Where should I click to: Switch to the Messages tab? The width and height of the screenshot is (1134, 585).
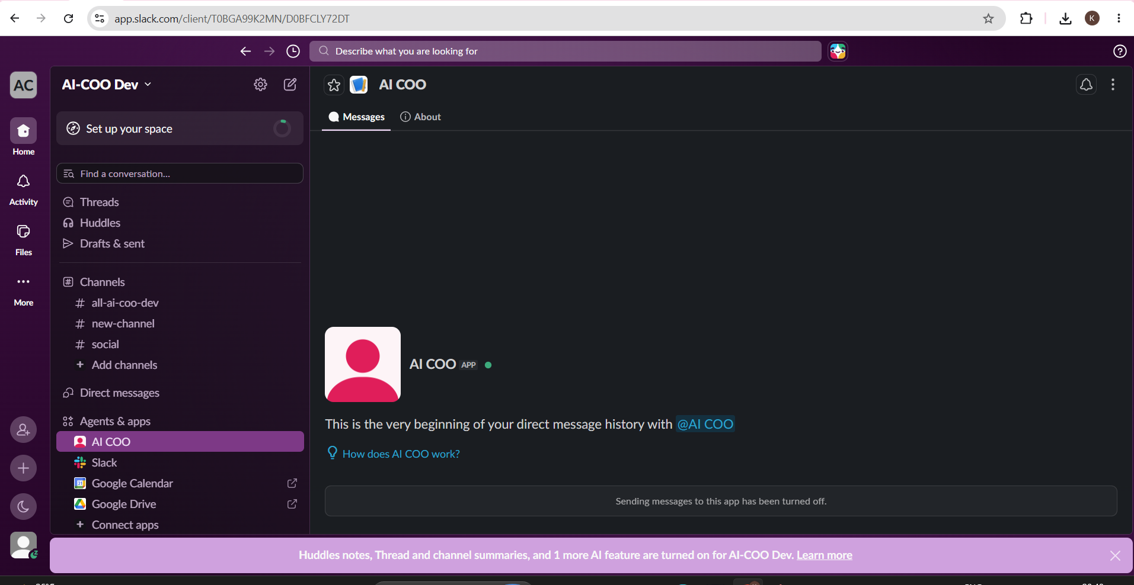click(356, 117)
